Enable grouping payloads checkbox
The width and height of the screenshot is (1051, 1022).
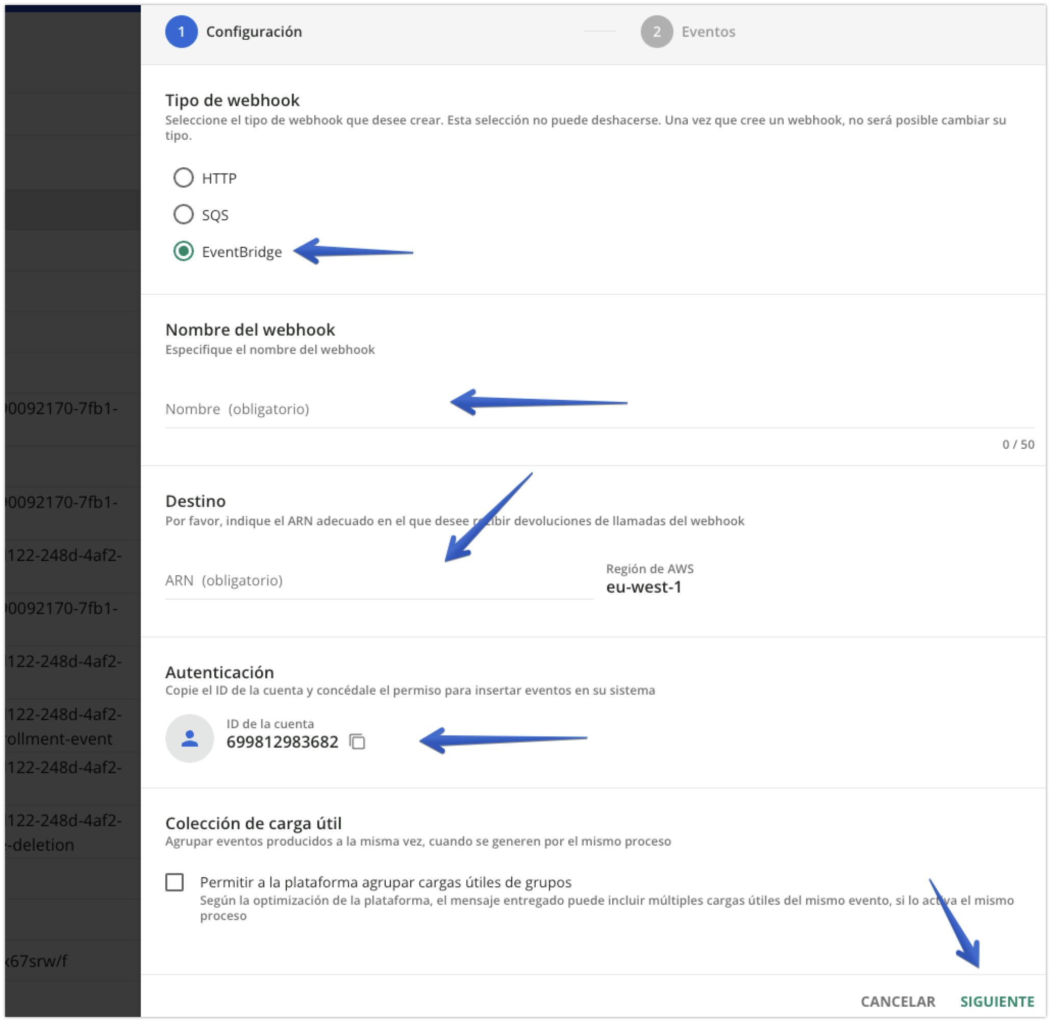point(174,882)
